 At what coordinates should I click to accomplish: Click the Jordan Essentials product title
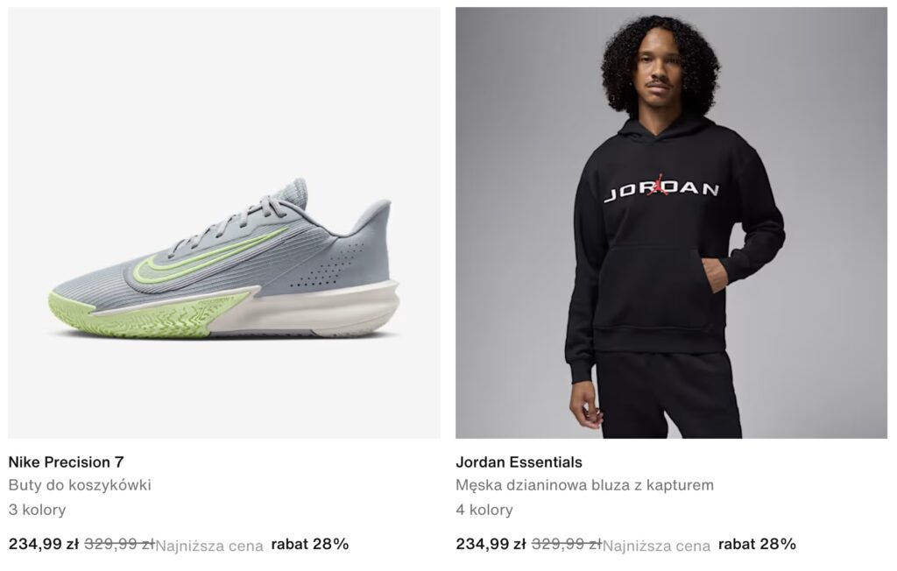click(x=519, y=462)
